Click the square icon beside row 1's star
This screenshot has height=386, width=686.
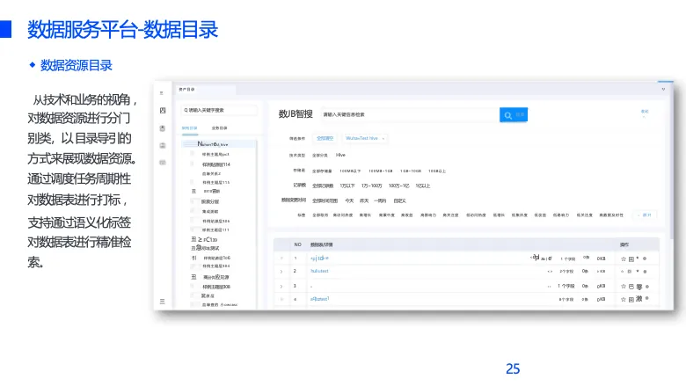pos(631,259)
